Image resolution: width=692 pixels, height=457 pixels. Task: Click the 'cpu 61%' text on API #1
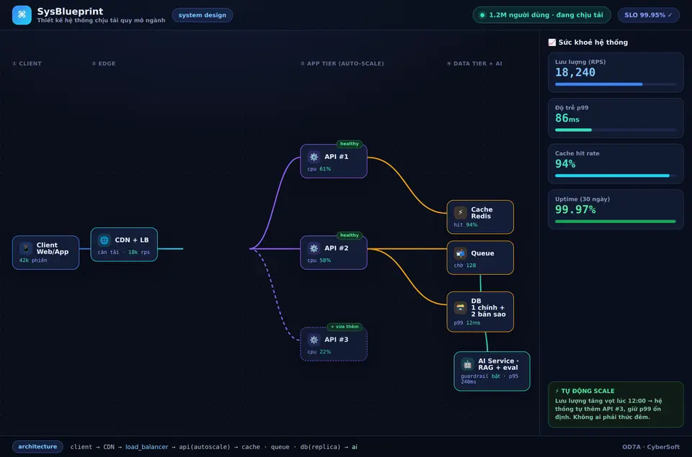(x=319, y=169)
